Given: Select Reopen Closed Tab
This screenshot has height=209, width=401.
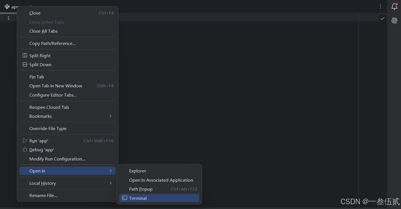Looking at the screenshot, I should [68, 107].
